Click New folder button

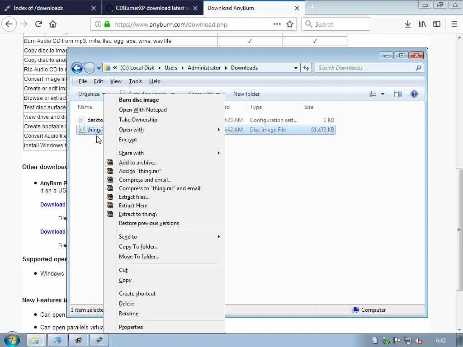[x=246, y=94]
